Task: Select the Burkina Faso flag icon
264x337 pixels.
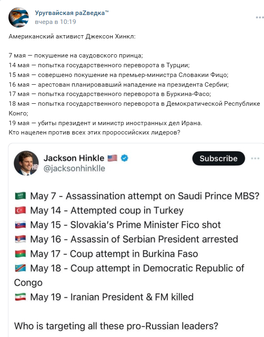Action: pos(20,254)
